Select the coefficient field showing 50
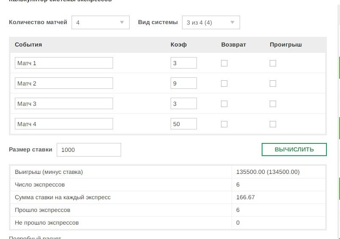 point(184,124)
